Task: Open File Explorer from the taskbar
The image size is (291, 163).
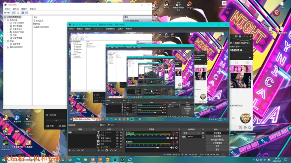Action: [x=85, y=160]
